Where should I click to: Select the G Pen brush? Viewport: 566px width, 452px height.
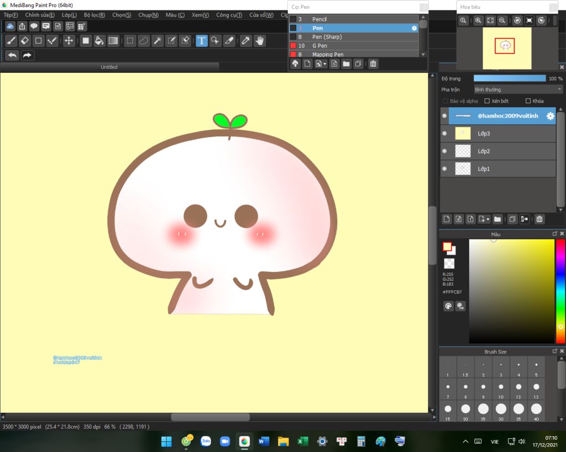[354, 46]
